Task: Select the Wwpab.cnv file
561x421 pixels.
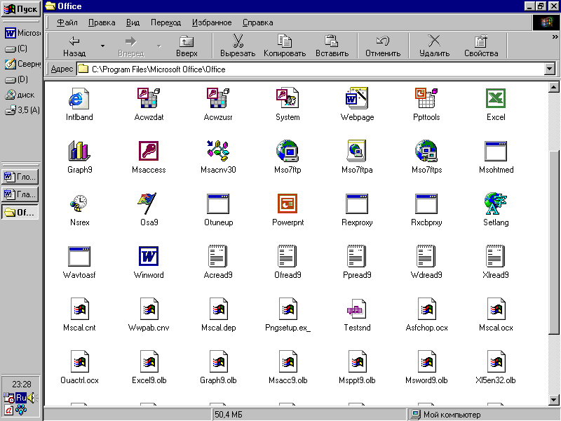Action: tap(149, 309)
